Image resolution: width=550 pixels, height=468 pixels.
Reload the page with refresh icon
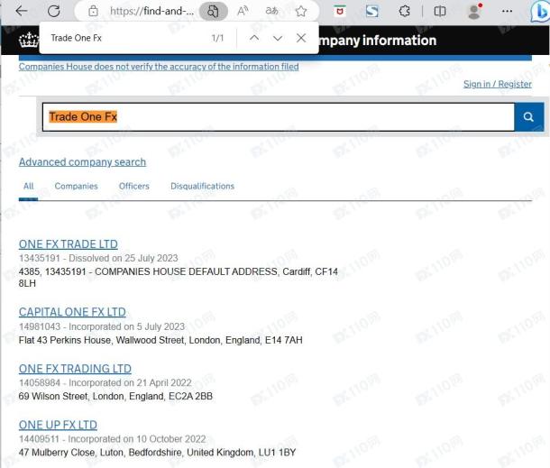tap(54, 11)
